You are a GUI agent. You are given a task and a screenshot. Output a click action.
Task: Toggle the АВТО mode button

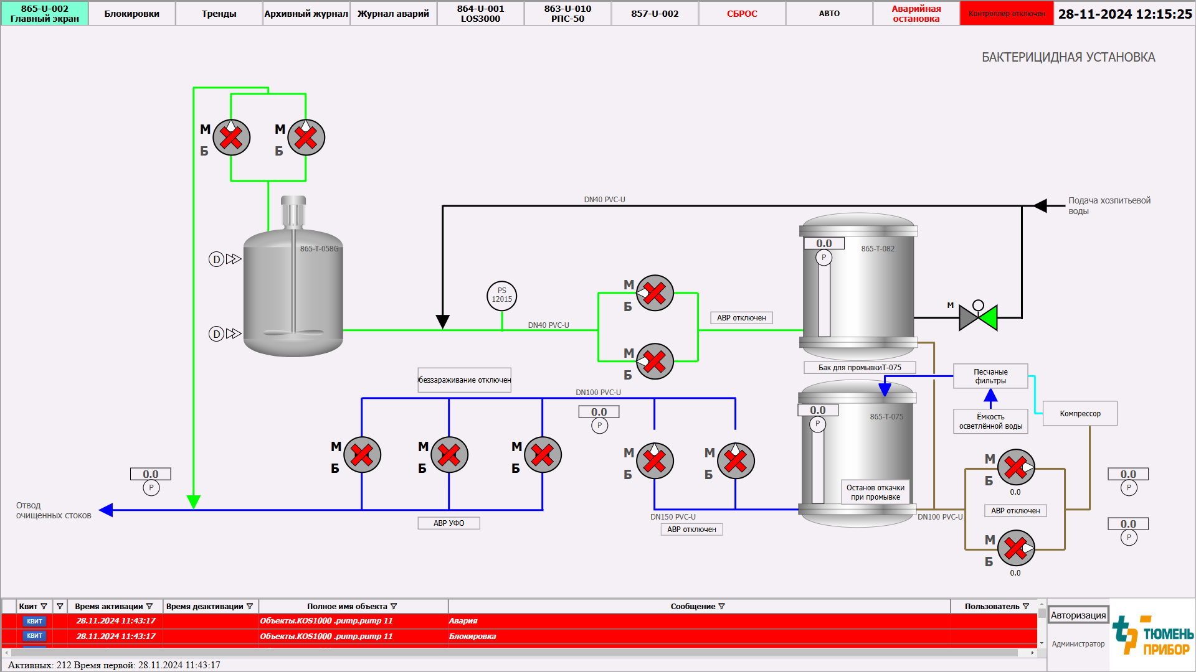click(829, 13)
